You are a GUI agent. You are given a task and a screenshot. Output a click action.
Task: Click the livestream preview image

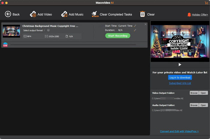pos(180,41)
